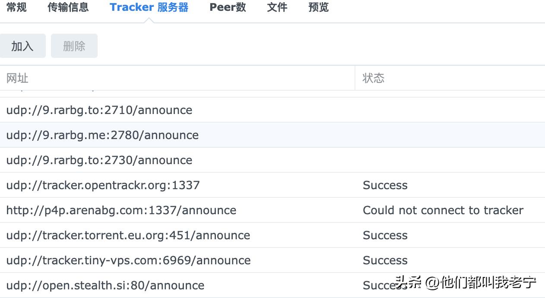The width and height of the screenshot is (545, 298).
Task: Select the p4p.arenabg.com tracker row
Action: pos(121,210)
